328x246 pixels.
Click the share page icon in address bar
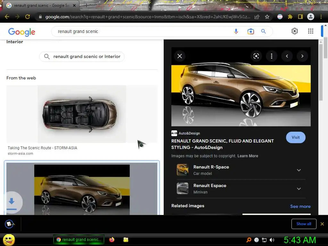(257, 17)
